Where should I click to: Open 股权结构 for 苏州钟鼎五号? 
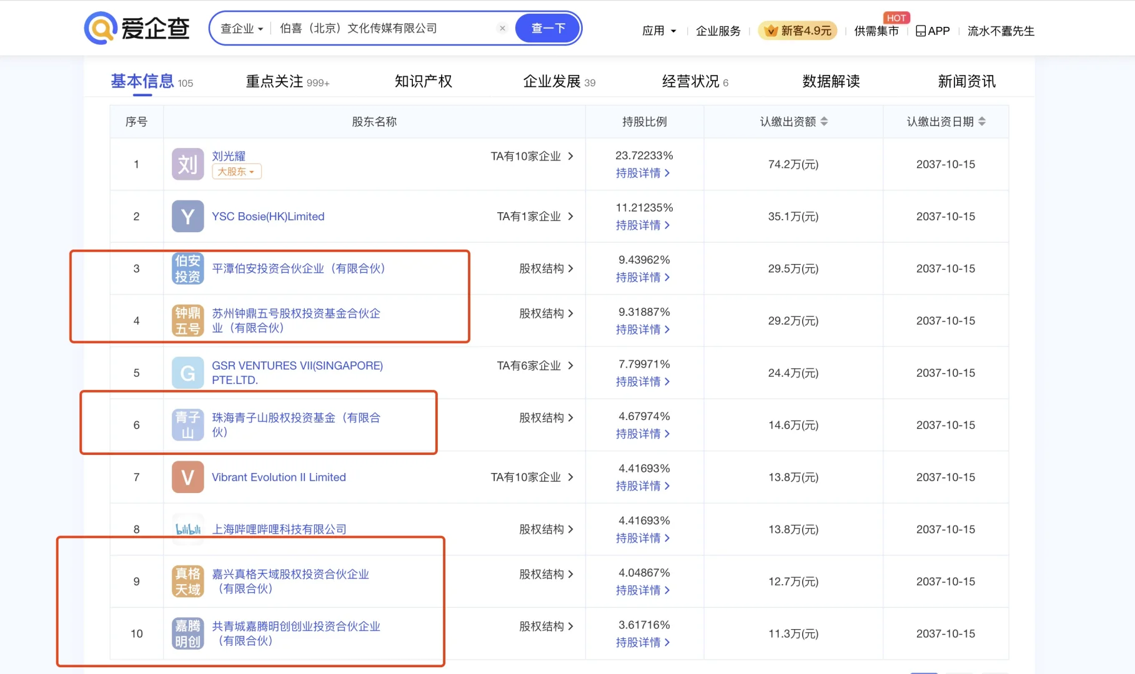click(546, 313)
